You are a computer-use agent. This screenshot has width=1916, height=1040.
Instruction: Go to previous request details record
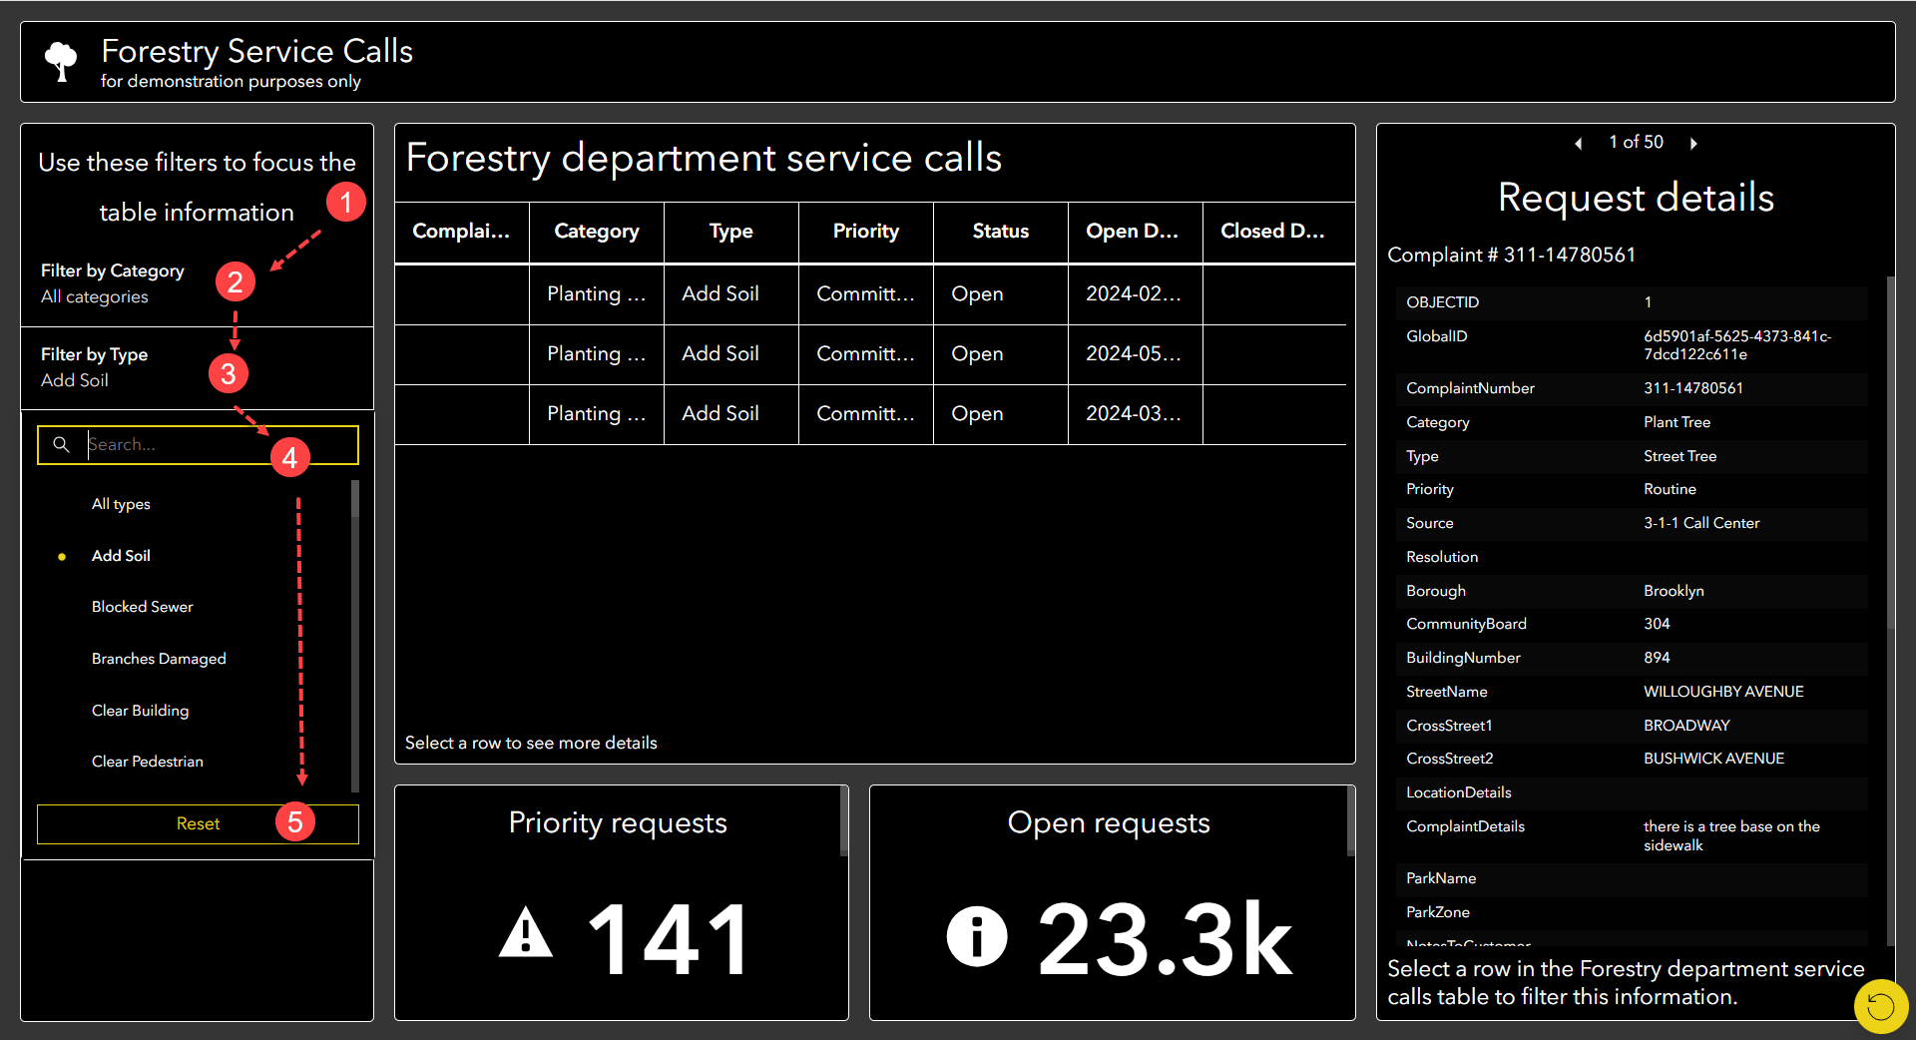tap(1579, 144)
